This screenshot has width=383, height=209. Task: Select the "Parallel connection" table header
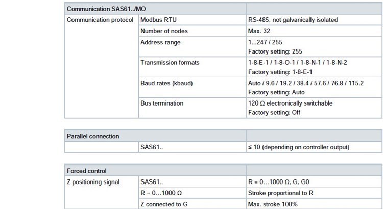pyautogui.click(x=93, y=136)
